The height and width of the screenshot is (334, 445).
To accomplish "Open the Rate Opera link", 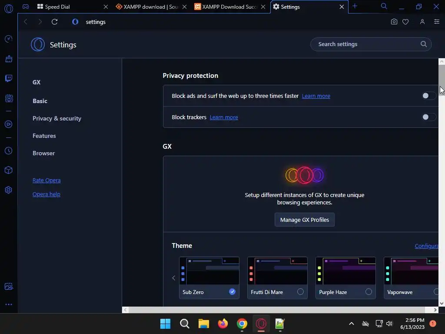I will (x=46, y=180).
